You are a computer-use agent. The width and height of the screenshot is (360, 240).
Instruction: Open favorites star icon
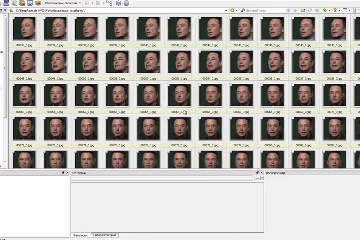click(232, 10)
